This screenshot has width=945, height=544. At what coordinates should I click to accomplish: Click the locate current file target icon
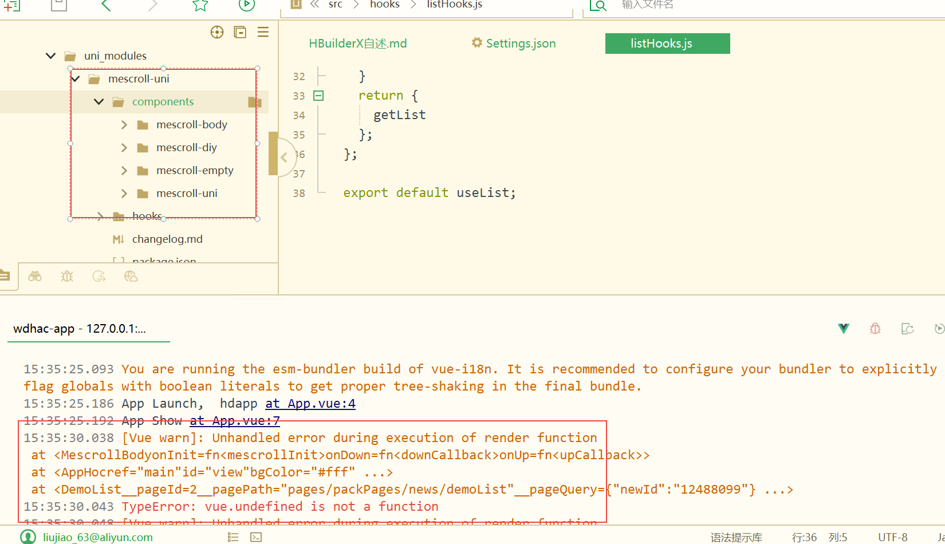(x=217, y=32)
